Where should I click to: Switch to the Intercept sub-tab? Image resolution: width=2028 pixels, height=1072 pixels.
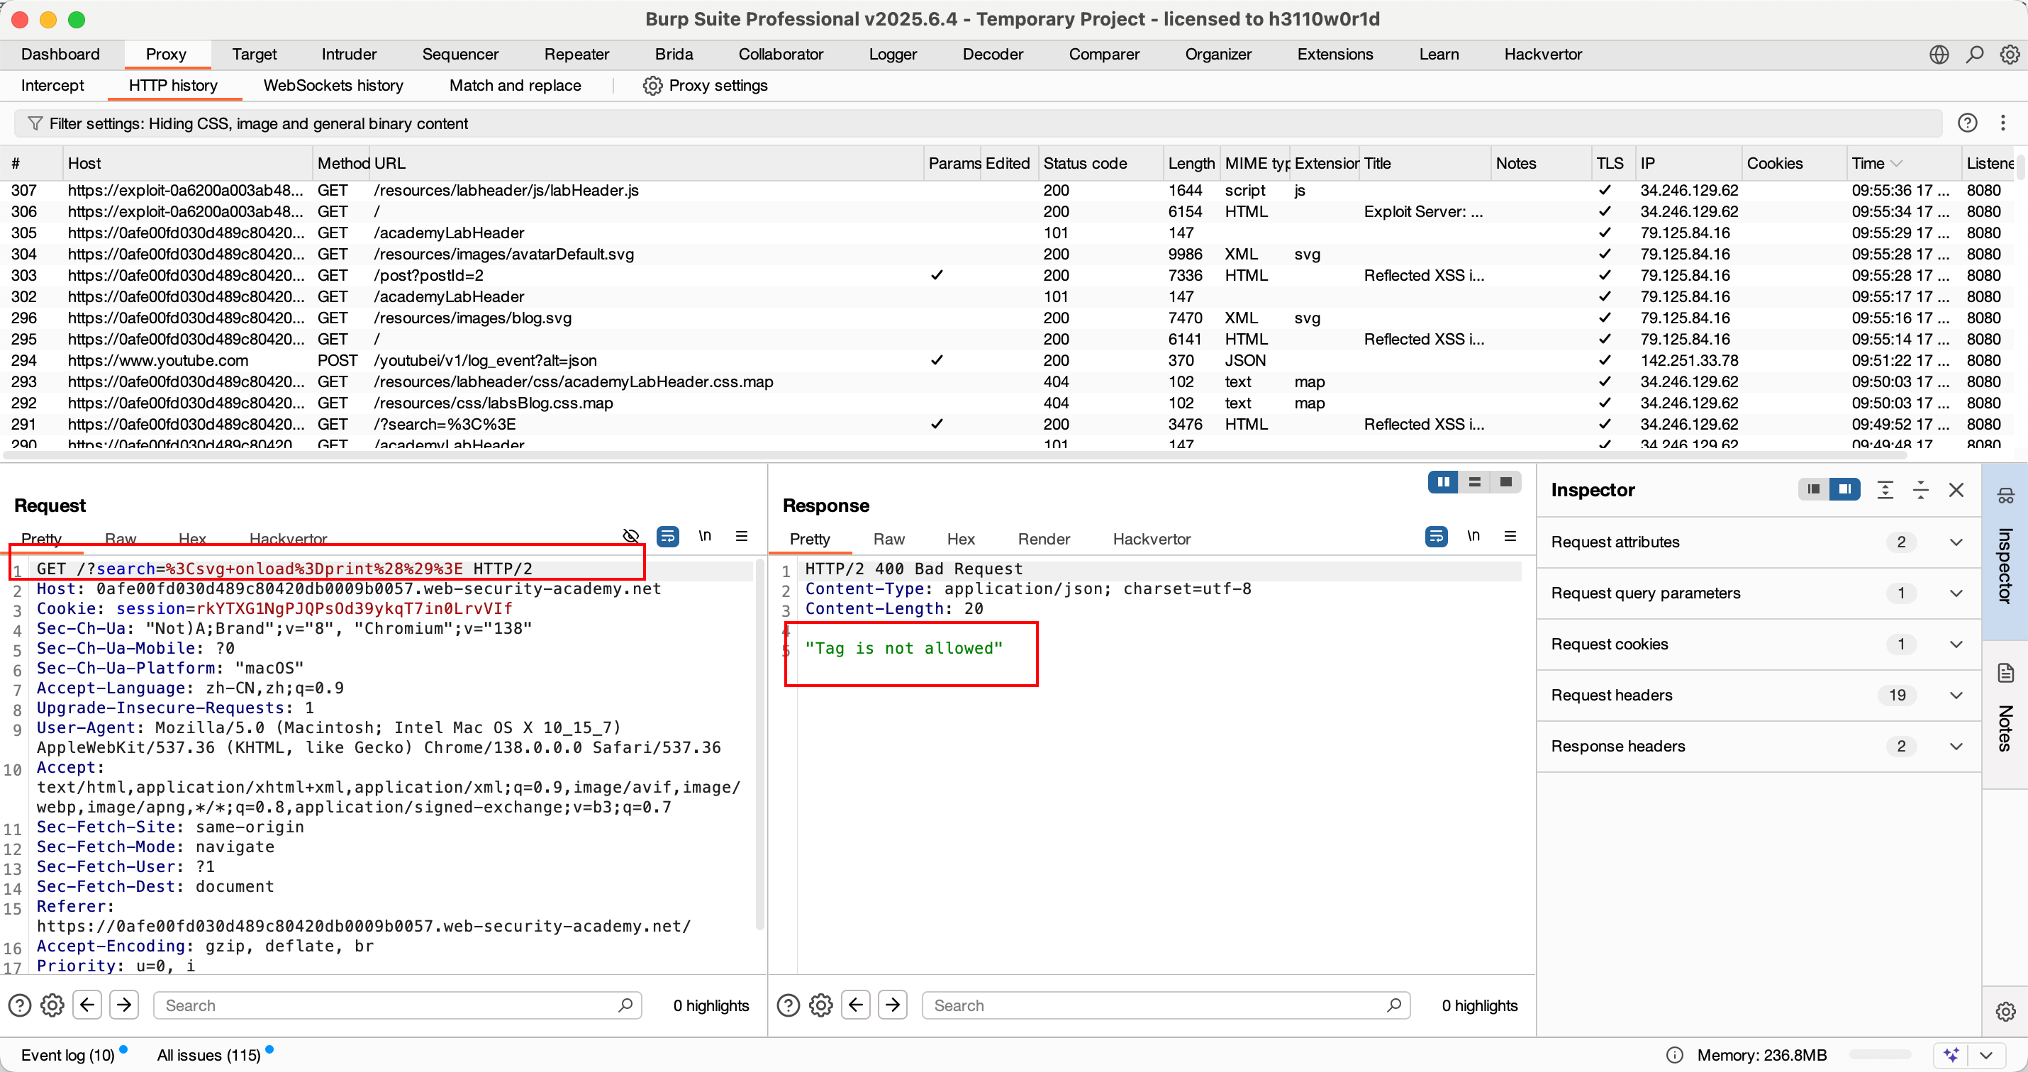[x=52, y=85]
